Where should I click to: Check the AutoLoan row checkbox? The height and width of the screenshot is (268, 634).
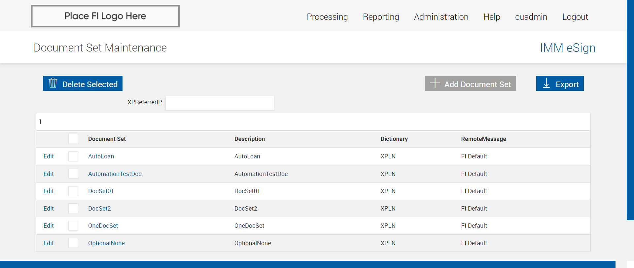(x=73, y=156)
